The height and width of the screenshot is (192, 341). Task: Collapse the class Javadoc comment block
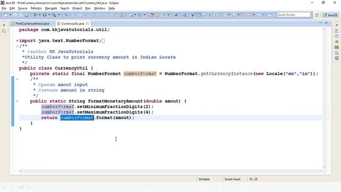pos(17,46)
